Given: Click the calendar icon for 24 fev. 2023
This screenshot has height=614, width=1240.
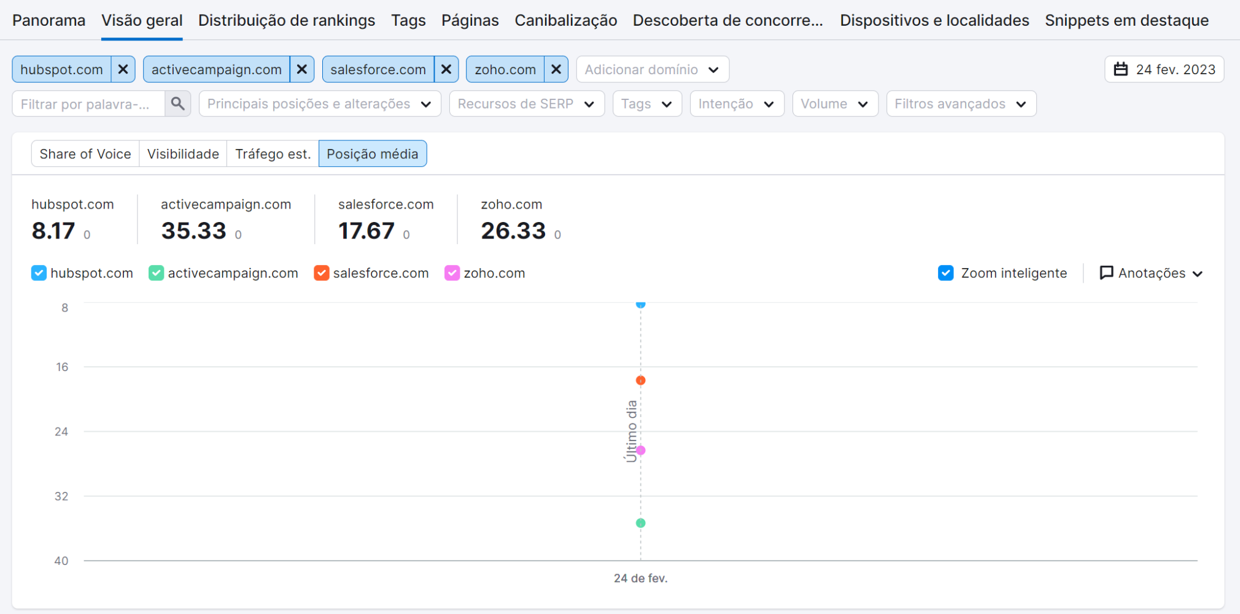Looking at the screenshot, I should [1121, 69].
